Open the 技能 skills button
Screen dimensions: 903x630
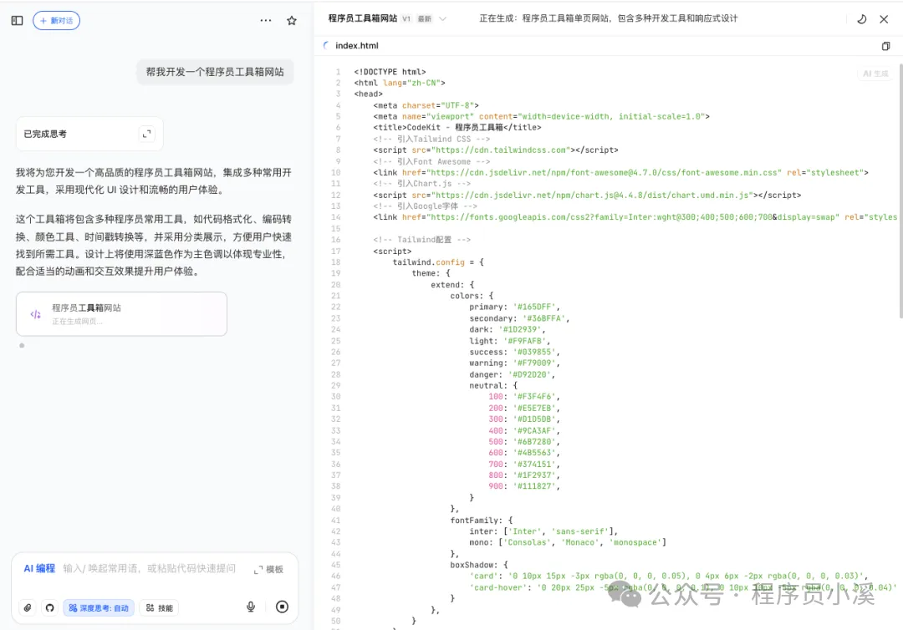[x=160, y=607]
